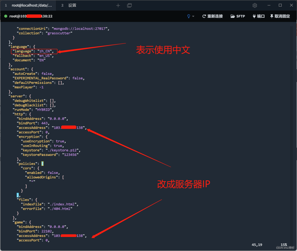The height and width of the screenshot is (251, 297).
Task: Click the duplicate tab icon next to plus
Action: coord(129,5)
